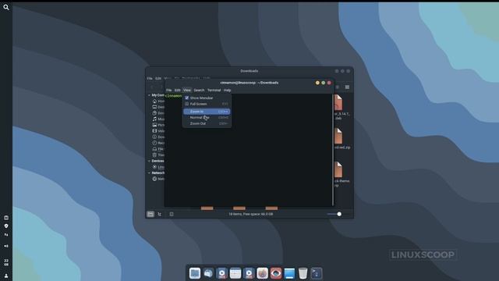This screenshot has width=499, height=281.
Task: Close the terminal with red button
Action: [x=329, y=83]
